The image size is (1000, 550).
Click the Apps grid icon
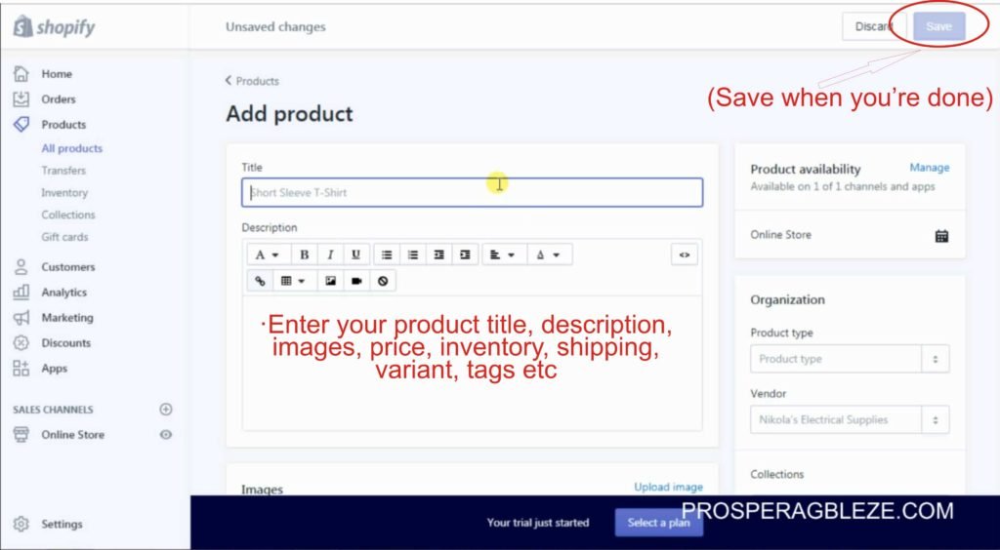(21, 368)
